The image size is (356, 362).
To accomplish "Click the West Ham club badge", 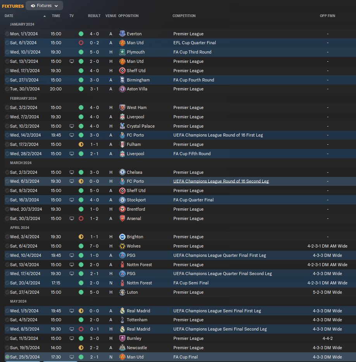I will tap(122, 107).
